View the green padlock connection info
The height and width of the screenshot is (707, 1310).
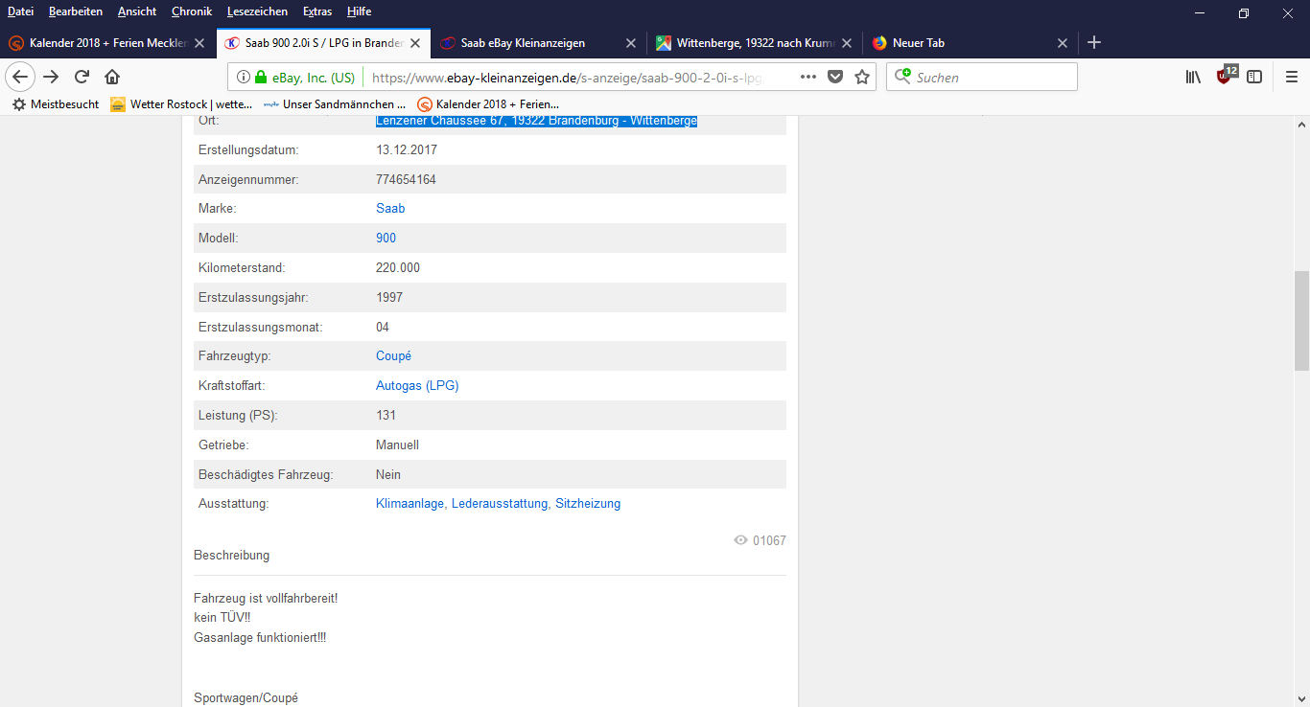(260, 77)
